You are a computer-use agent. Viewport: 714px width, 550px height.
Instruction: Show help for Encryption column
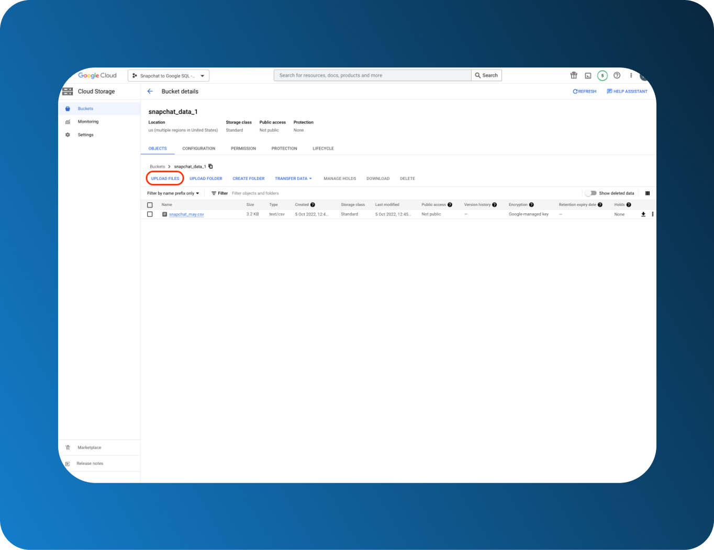(x=531, y=205)
